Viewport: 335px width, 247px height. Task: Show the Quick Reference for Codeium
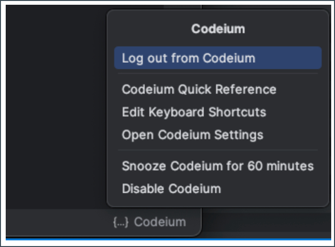[x=199, y=89]
